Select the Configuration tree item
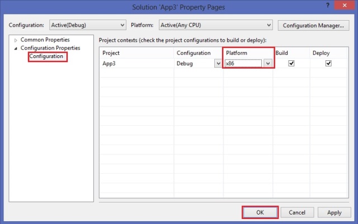358x224 pixels. [46, 56]
